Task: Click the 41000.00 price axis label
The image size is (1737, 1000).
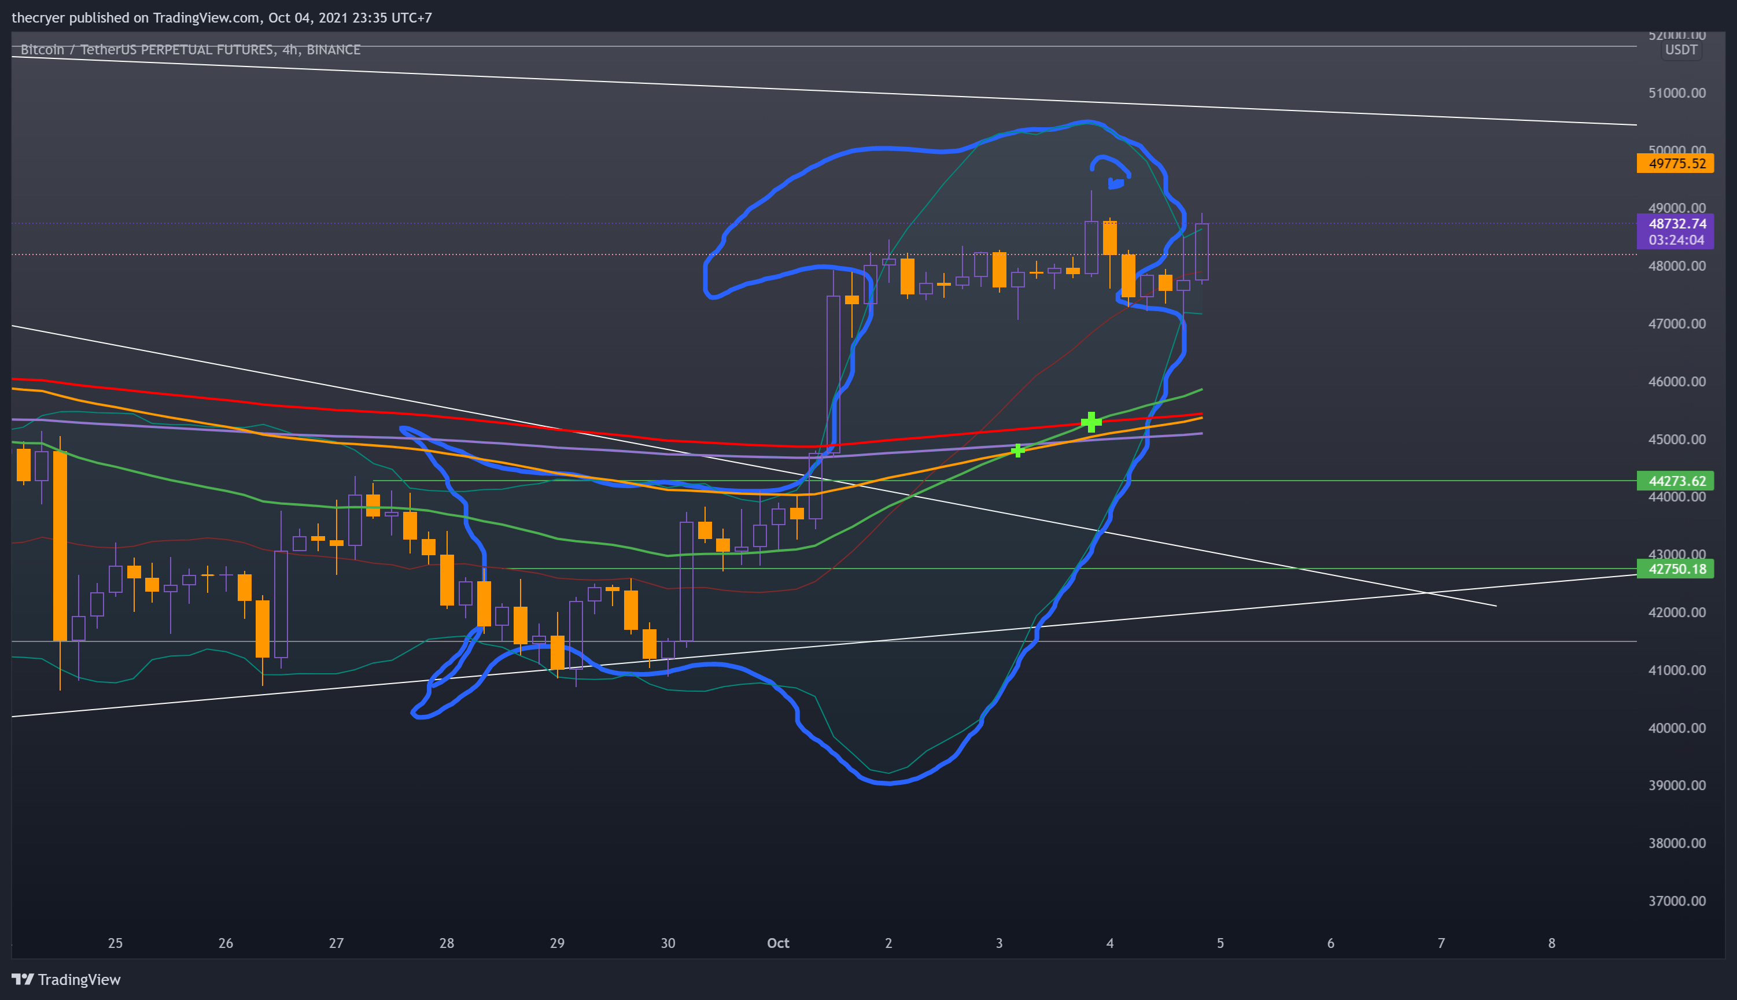Action: point(1677,670)
